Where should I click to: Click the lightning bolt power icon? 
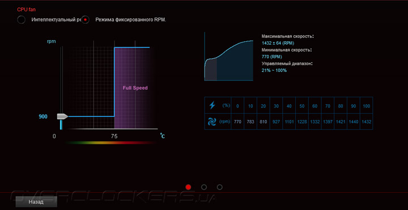tap(212, 105)
